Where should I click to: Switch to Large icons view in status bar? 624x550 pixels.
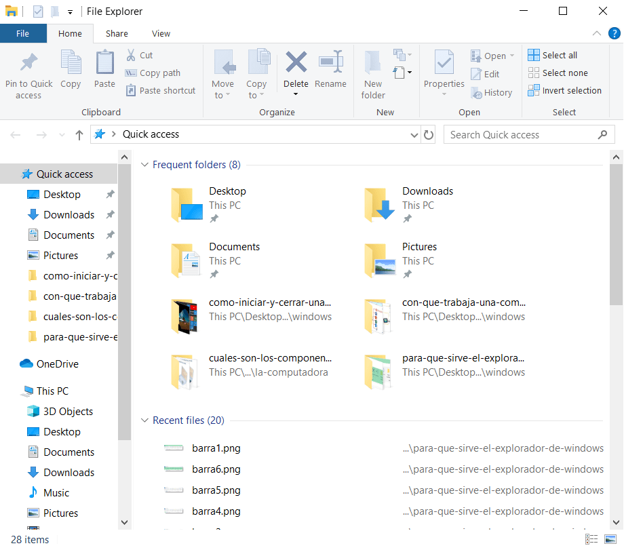pyautogui.click(x=610, y=539)
